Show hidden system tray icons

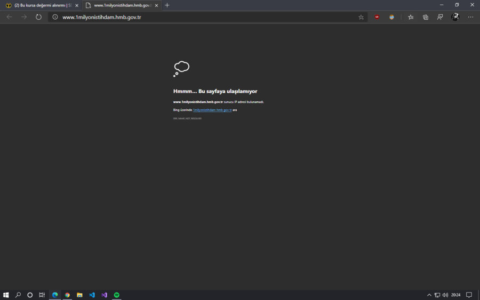429,295
